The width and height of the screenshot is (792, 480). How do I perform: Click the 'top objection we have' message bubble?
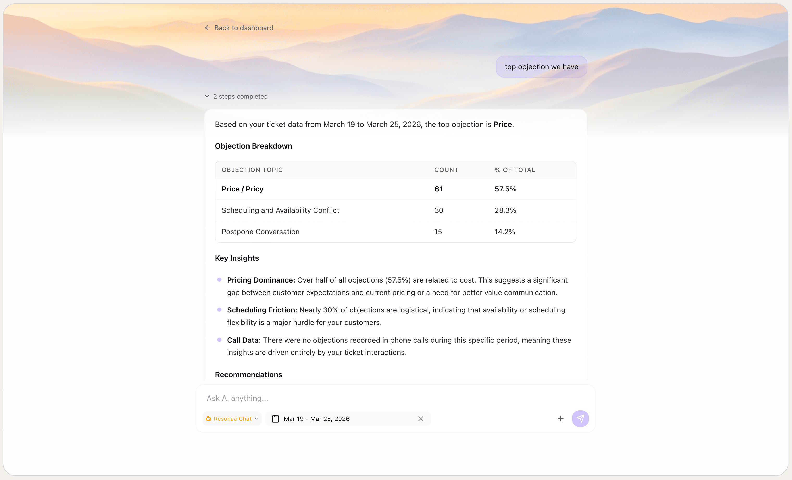point(541,67)
